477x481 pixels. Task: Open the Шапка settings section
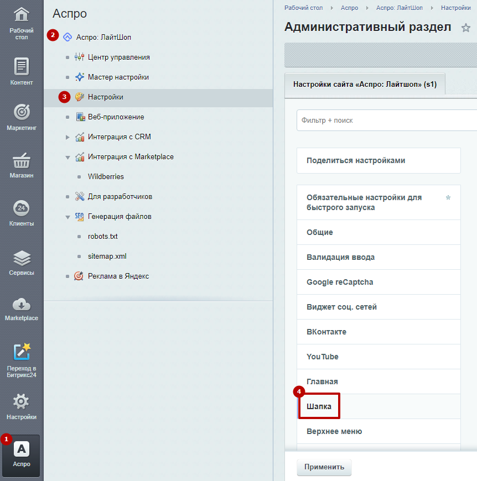[x=379, y=406]
